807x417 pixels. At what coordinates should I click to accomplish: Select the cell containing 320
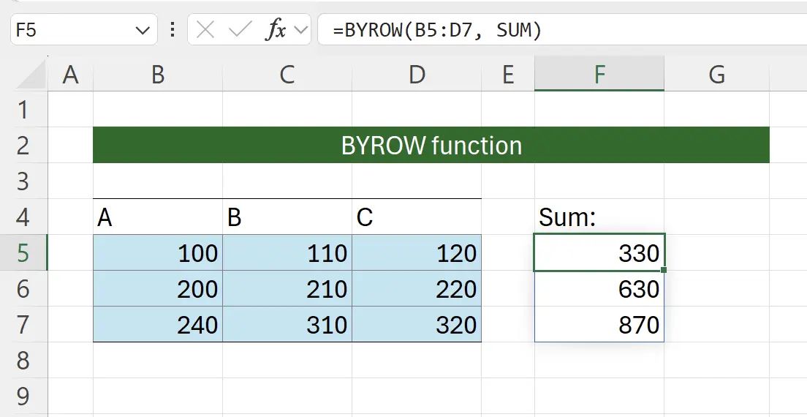point(417,324)
